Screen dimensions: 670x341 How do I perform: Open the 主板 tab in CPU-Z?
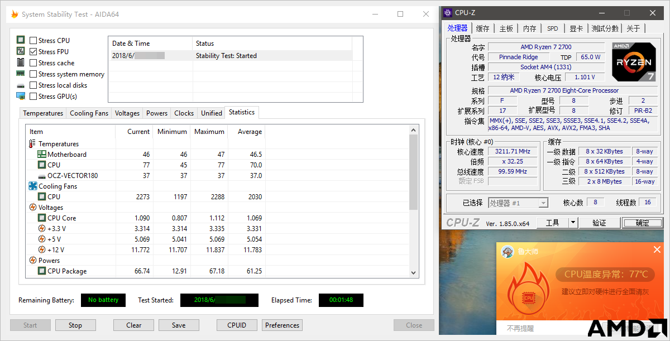click(x=506, y=28)
